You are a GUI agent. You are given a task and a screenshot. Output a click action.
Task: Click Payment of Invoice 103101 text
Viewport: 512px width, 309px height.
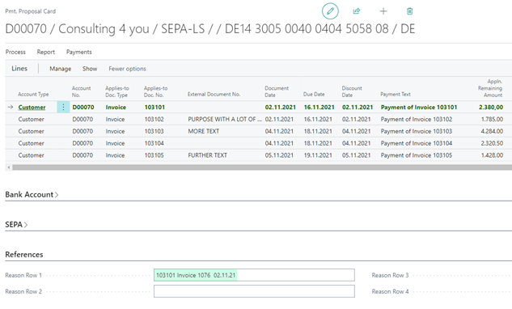[419, 107]
